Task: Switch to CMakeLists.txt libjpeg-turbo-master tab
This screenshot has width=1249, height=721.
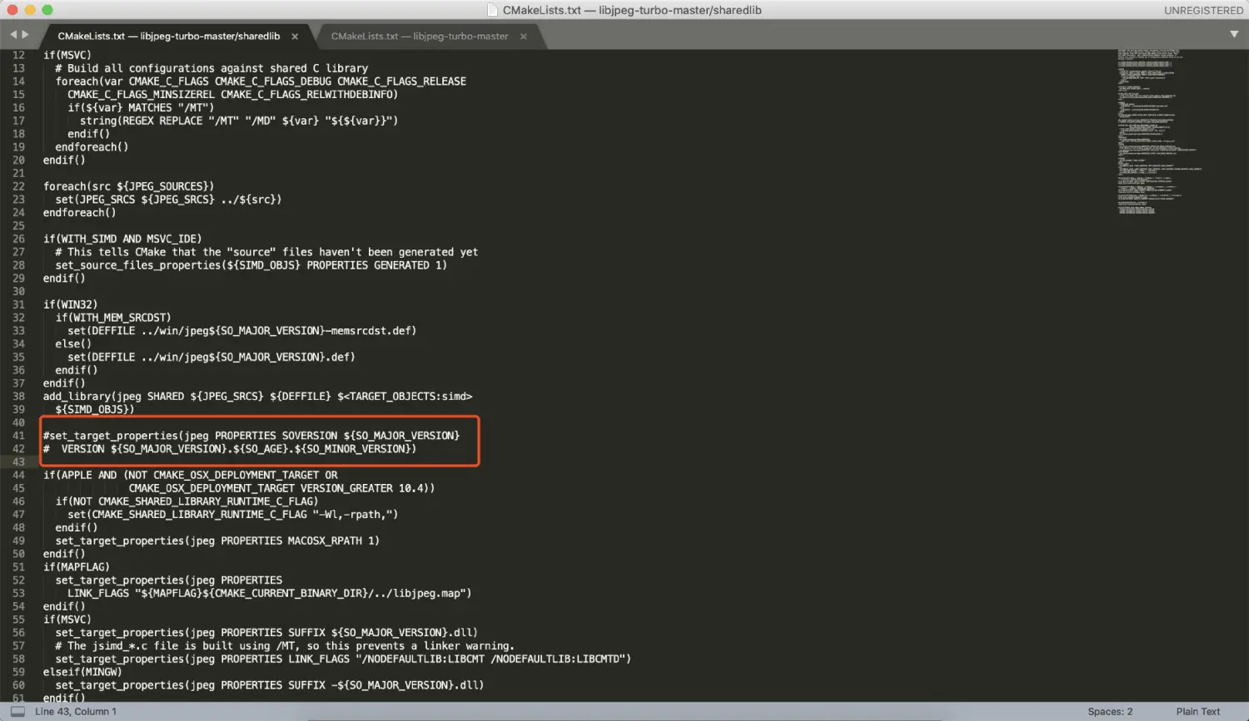Action: (420, 37)
